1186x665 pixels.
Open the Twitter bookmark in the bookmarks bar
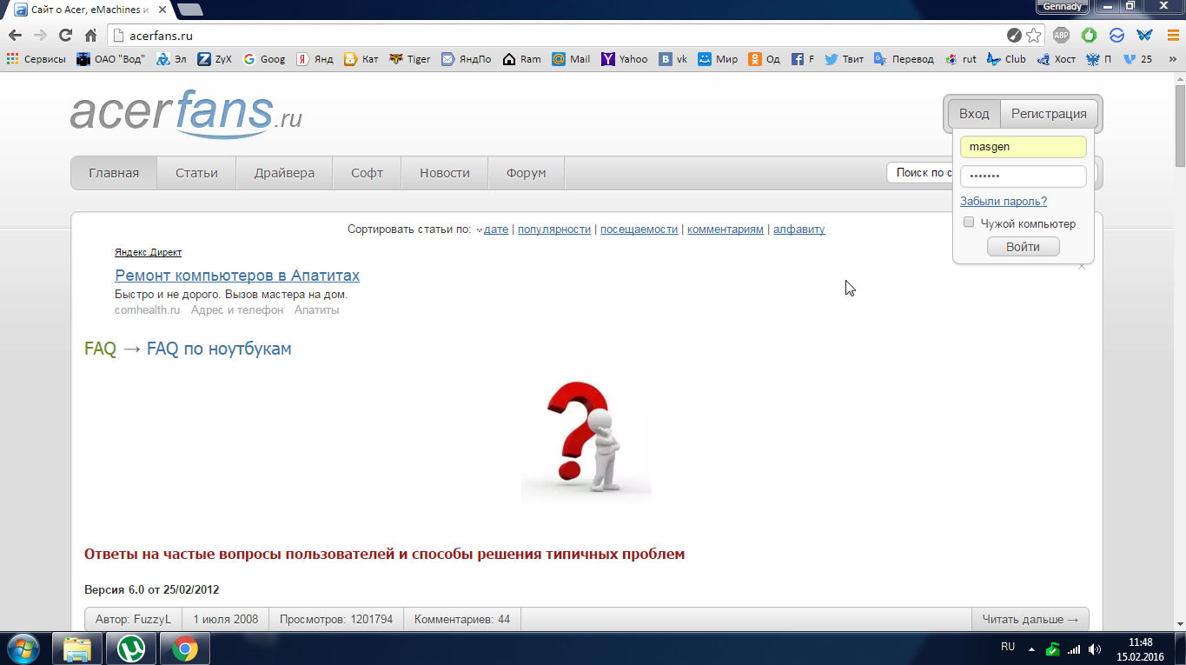pos(844,59)
